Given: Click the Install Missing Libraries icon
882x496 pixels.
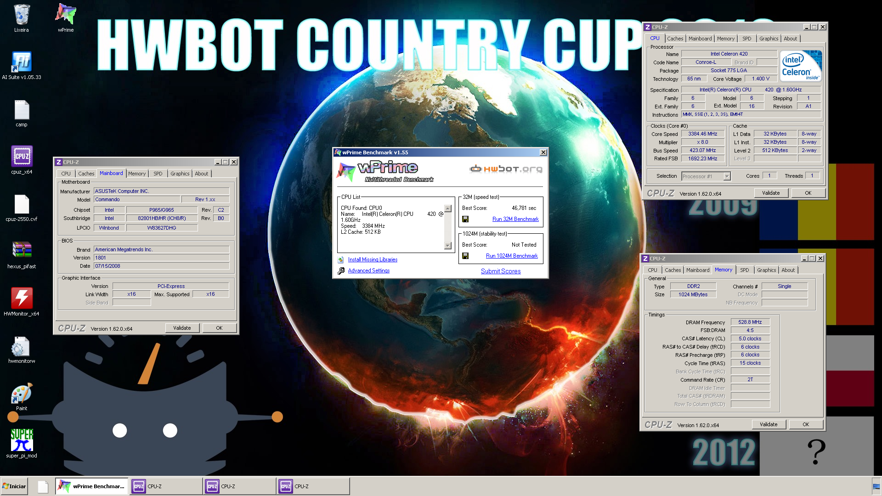Looking at the screenshot, I should pyautogui.click(x=341, y=259).
